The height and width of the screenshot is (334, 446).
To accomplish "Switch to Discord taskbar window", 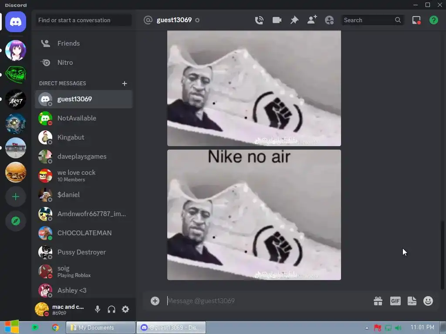I will click(x=171, y=327).
